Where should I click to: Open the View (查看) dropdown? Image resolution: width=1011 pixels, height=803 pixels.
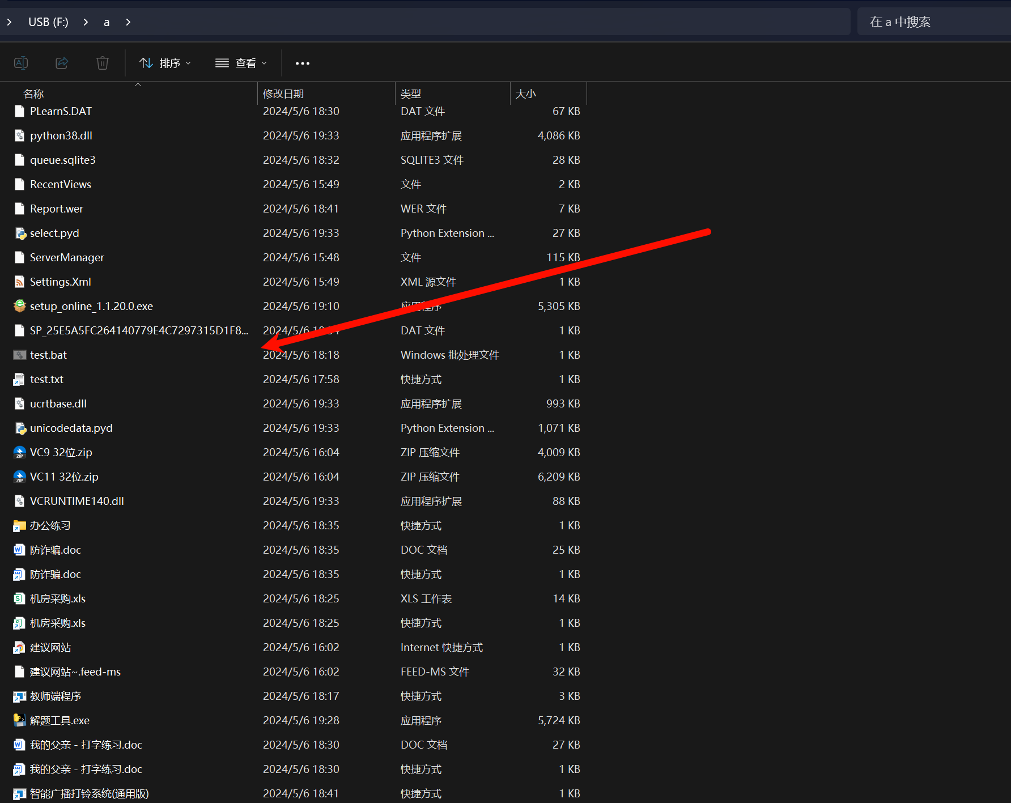pos(241,63)
